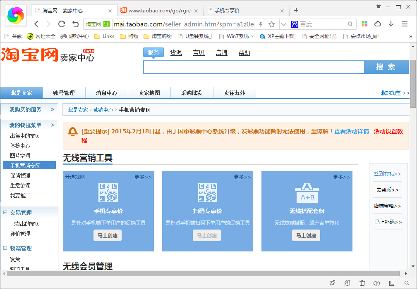Close the www.taobao.com/go/rgn tab
This screenshot has height=289, width=417.
click(196, 11)
